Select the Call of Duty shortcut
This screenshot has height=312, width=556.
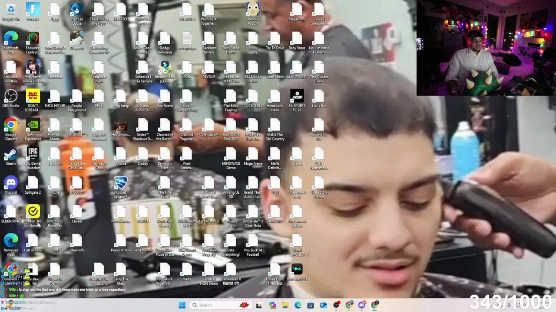(33, 243)
